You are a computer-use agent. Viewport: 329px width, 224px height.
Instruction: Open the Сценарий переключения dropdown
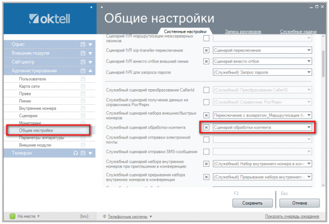(308, 50)
